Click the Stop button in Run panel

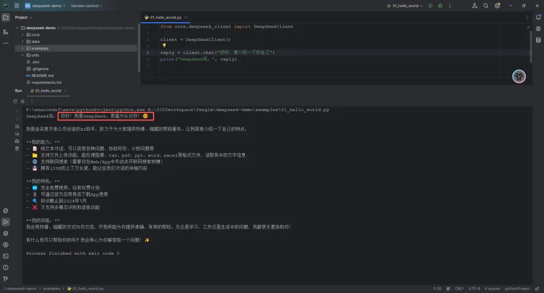tap(23, 101)
